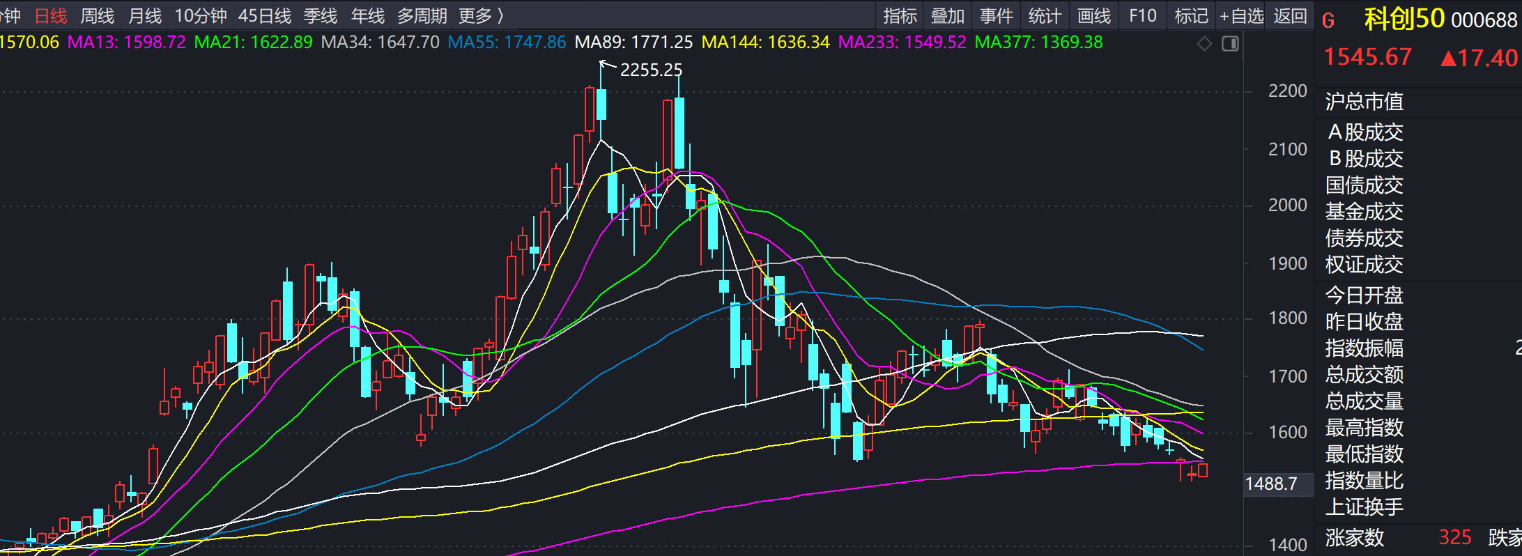Click the 标记 mark toolbar button
This screenshot has height=556, width=1522.
[1192, 15]
